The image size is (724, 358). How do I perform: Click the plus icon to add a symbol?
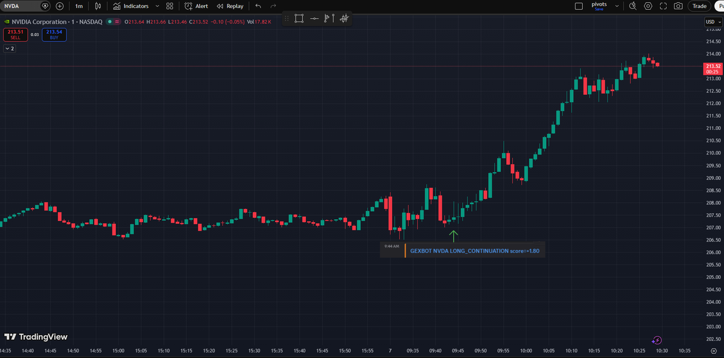(59, 6)
